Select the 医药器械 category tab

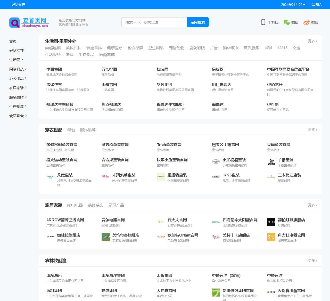(x=107, y=55)
